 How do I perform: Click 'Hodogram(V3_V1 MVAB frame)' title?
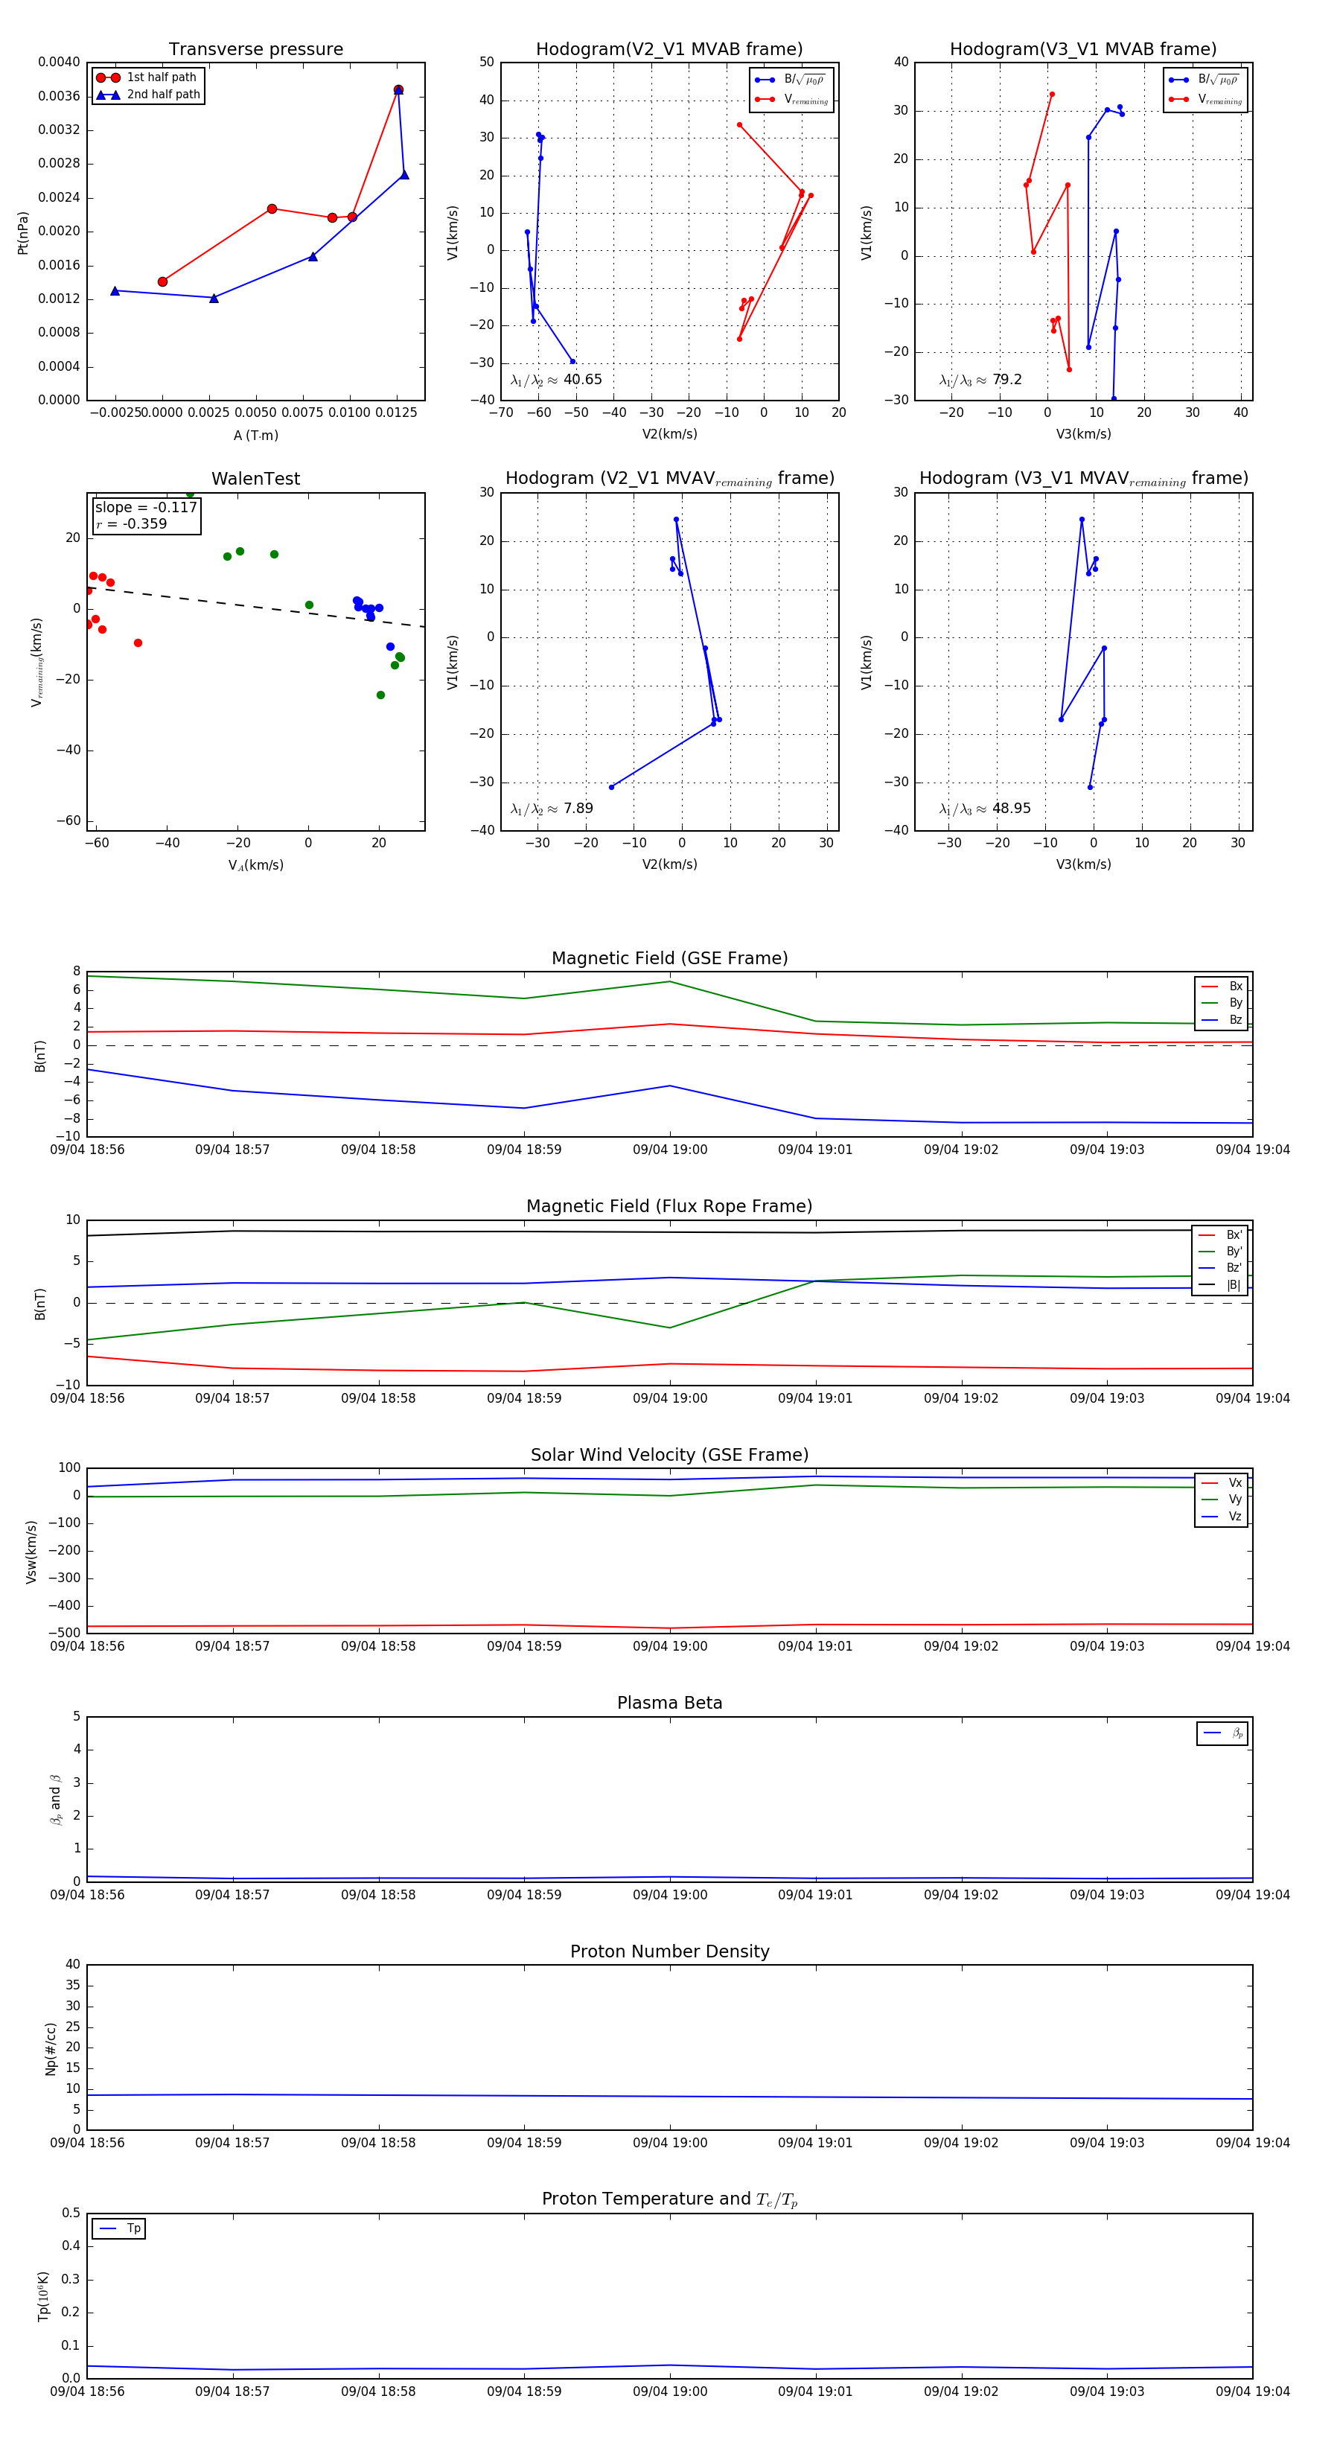pos(1083,50)
